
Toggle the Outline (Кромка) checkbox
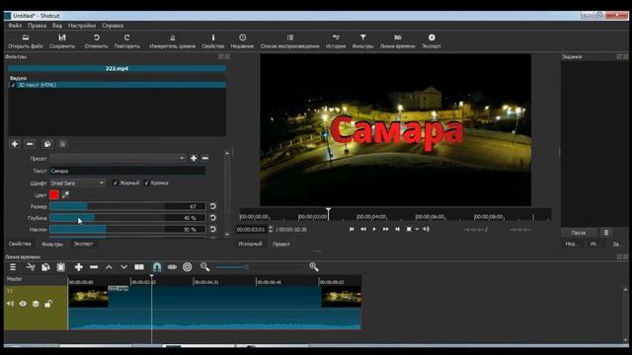[x=156, y=183]
